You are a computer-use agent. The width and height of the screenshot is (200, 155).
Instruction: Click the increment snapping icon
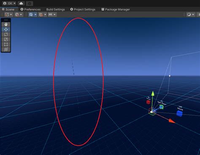click(50, 14)
